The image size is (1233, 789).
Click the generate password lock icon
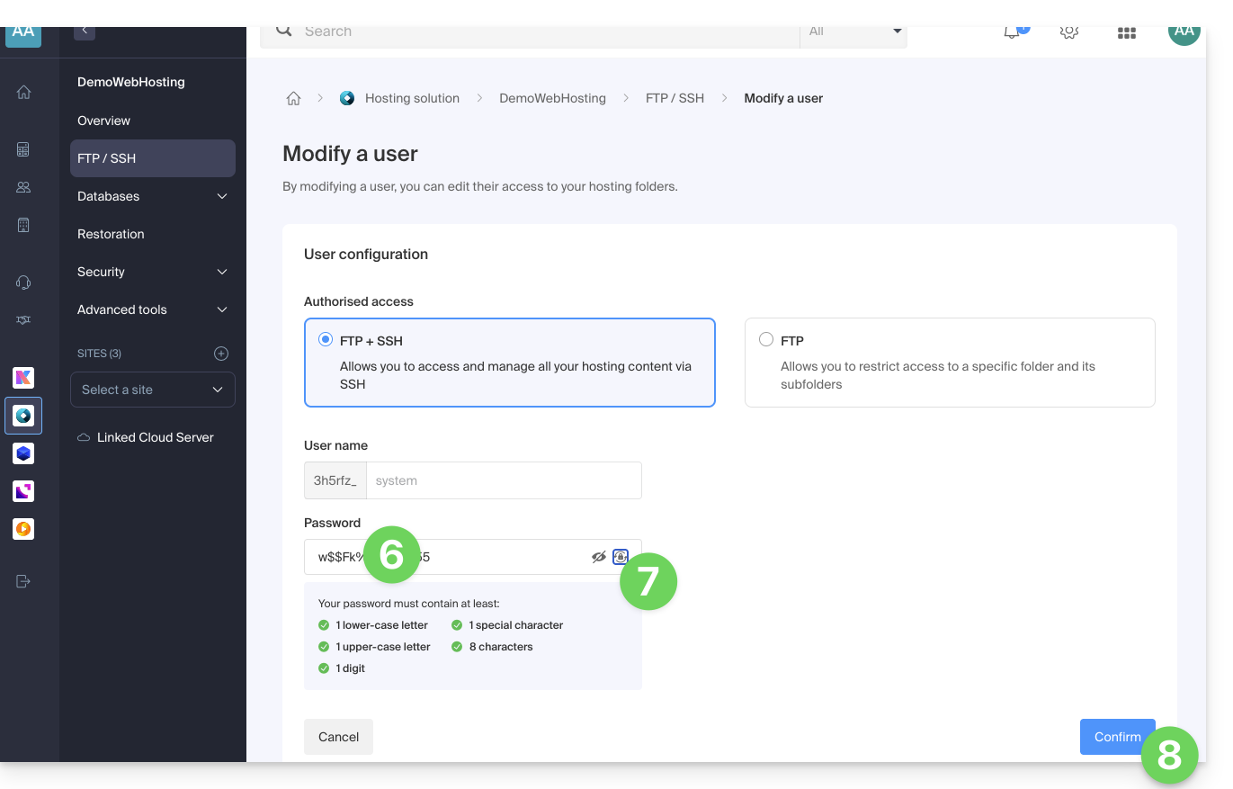point(621,557)
